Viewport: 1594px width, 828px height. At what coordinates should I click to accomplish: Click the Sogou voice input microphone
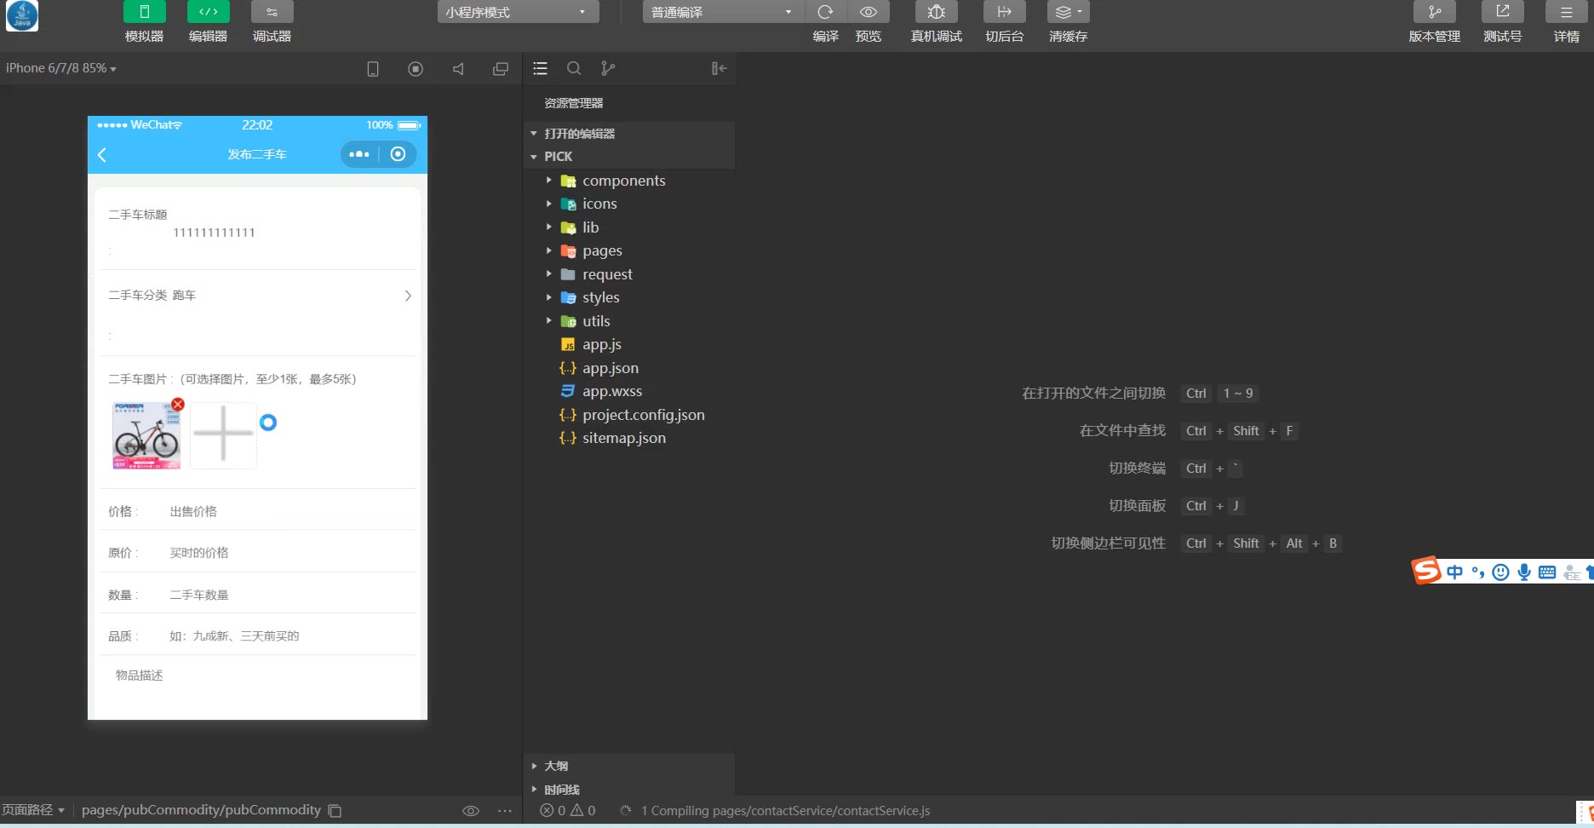1524,572
